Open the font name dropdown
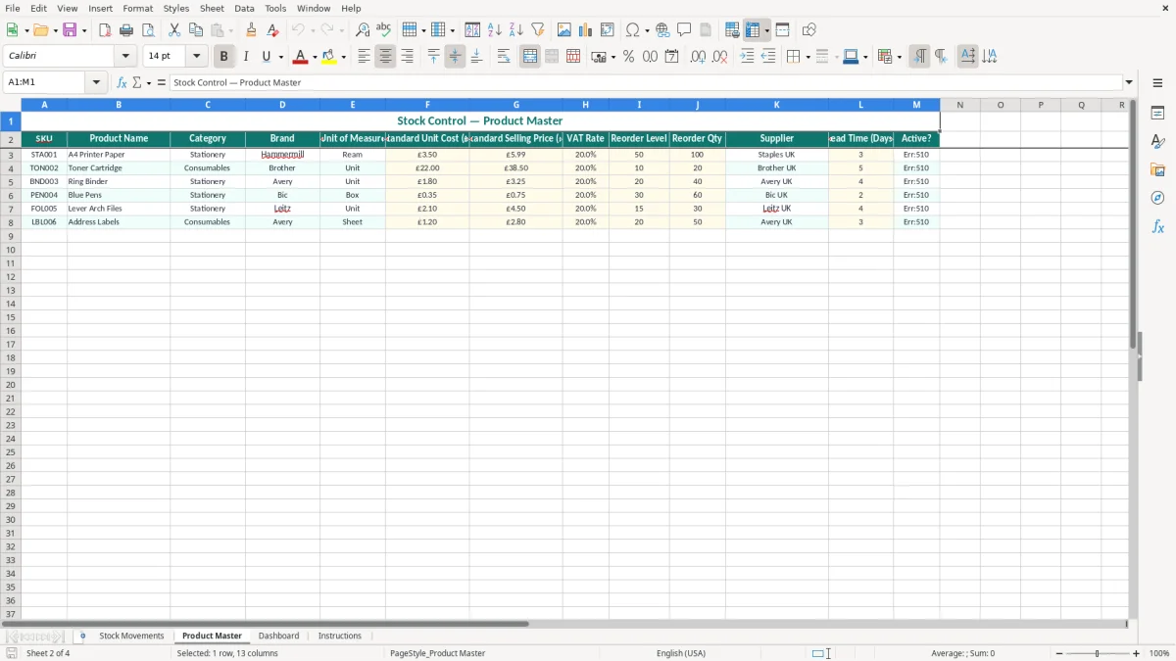The width and height of the screenshot is (1176, 661). [125, 57]
